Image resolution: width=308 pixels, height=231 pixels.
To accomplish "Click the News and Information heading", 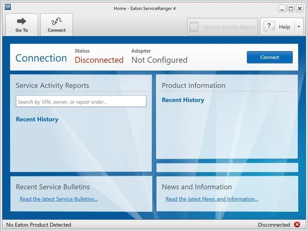I will [197, 187].
